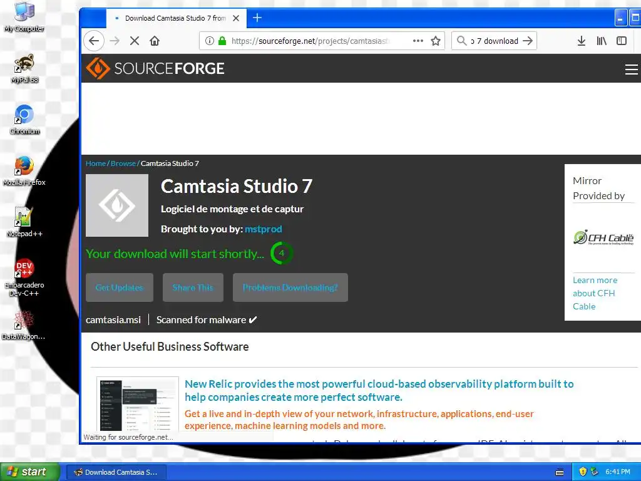Open the library bookshelf icon
The image size is (641, 481).
click(x=602, y=41)
